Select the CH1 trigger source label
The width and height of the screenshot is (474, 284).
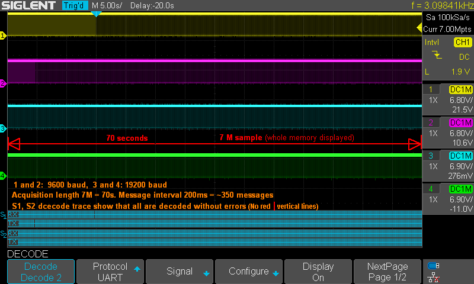463,42
